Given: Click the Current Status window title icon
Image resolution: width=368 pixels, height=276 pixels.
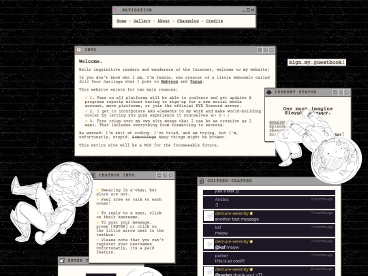Looking at the screenshot, I should [269, 92].
